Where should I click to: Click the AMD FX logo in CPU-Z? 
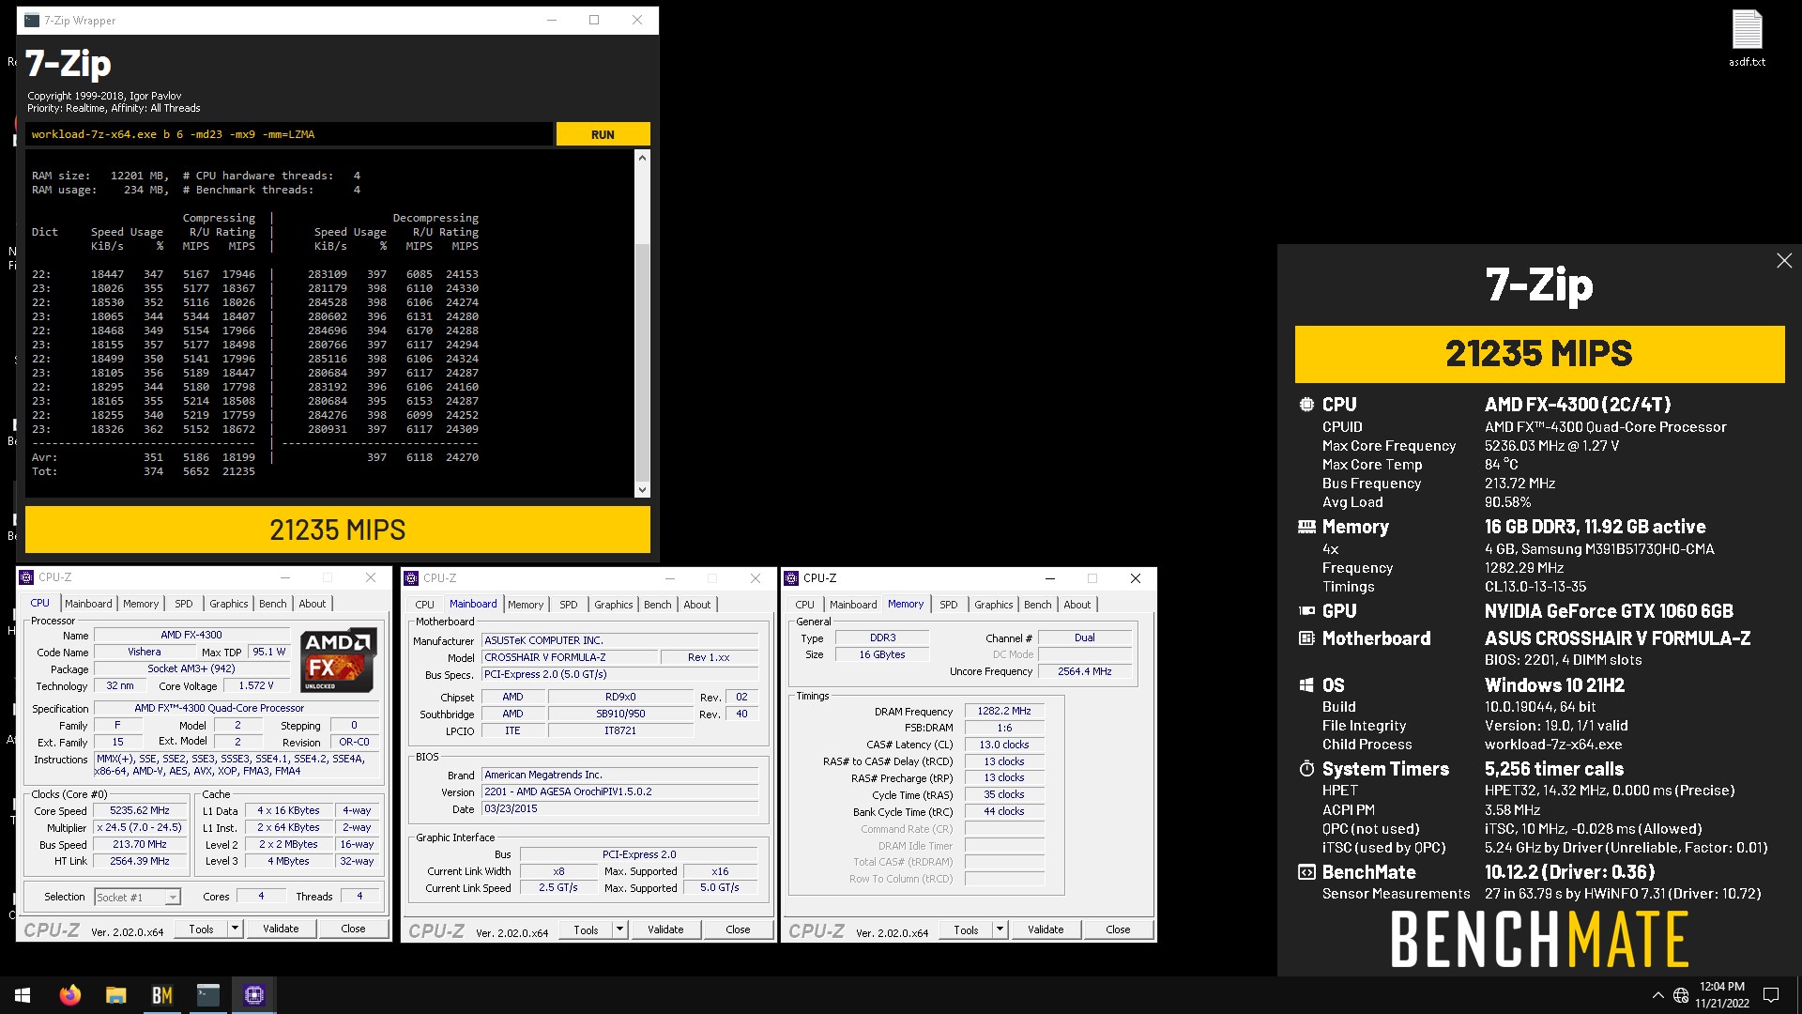point(339,660)
